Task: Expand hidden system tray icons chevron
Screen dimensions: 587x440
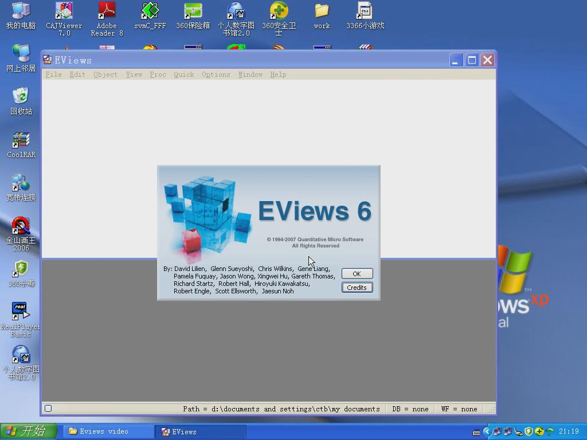Action: (x=487, y=432)
